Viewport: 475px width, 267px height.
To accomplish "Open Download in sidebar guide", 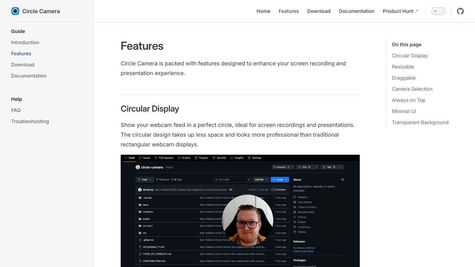I will [x=23, y=65].
